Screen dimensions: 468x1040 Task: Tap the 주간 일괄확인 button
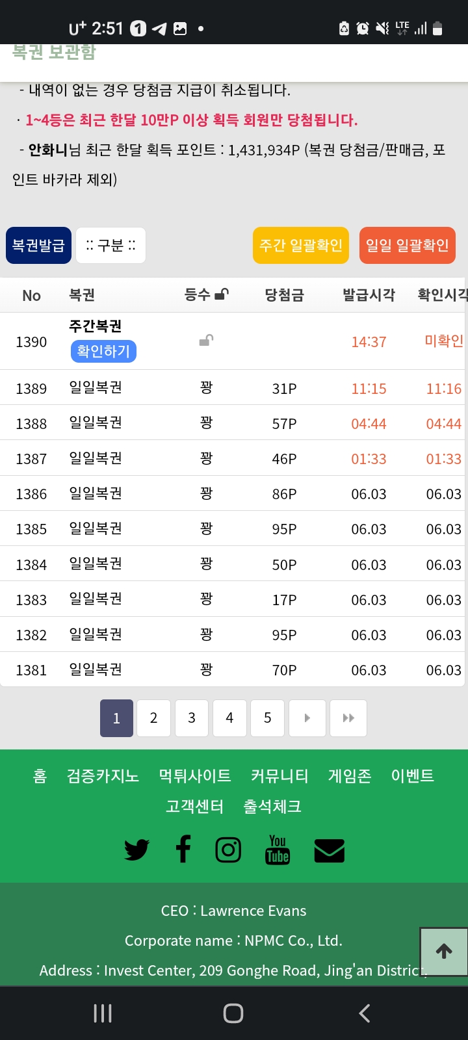pos(301,245)
